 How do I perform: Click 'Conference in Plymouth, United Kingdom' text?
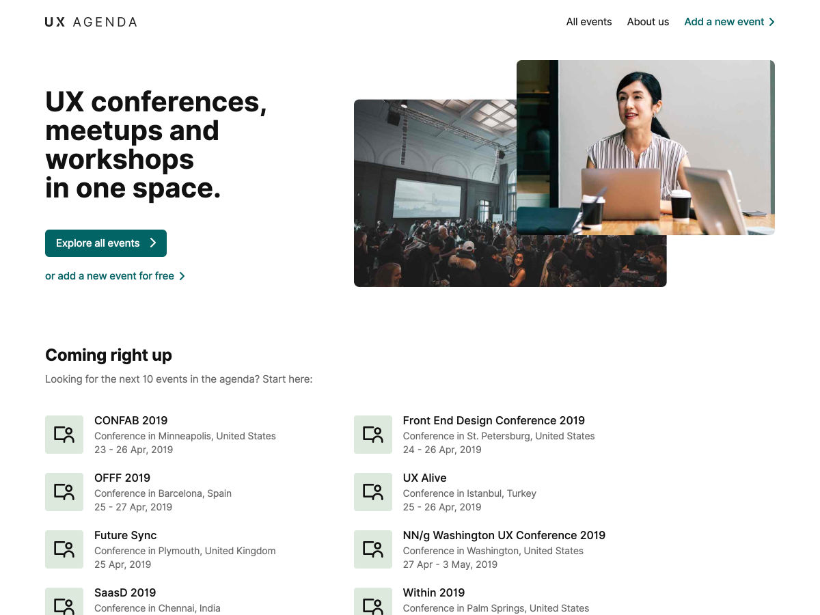click(x=185, y=551)
